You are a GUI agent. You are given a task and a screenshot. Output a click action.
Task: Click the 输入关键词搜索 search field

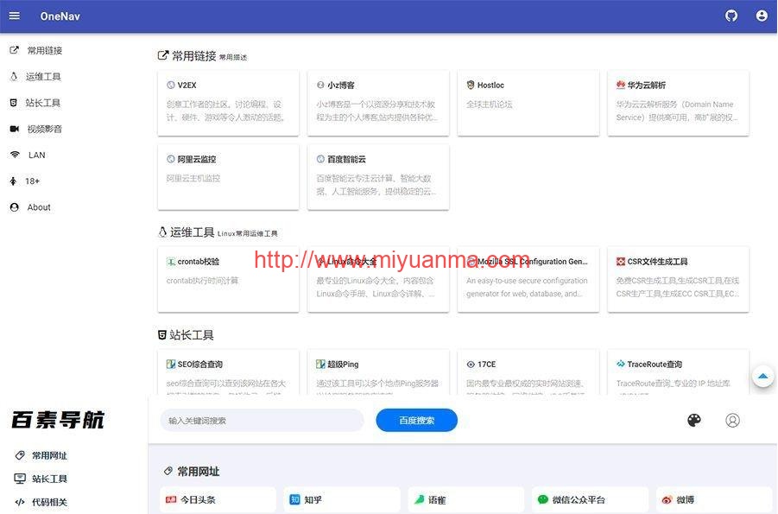(262, 420)
